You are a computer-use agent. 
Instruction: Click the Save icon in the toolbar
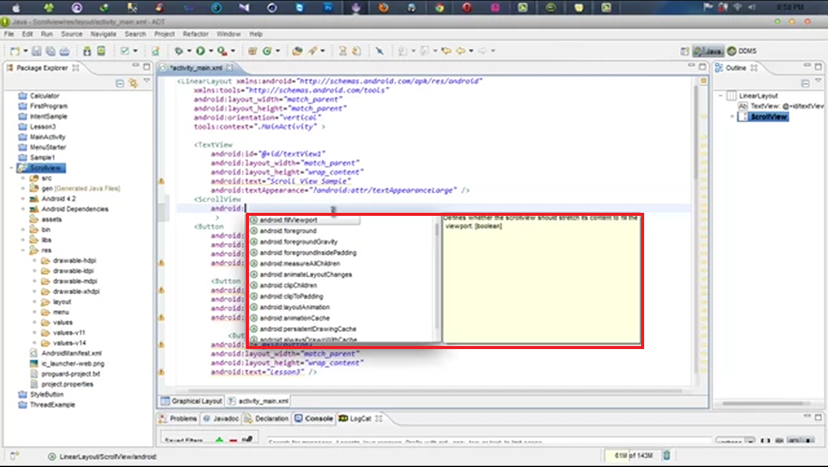point(37,51)
